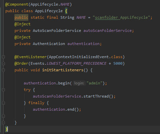The image size is (160, 134).
Task: Click fold end marker of method closing brace
Action: (3, 123)
